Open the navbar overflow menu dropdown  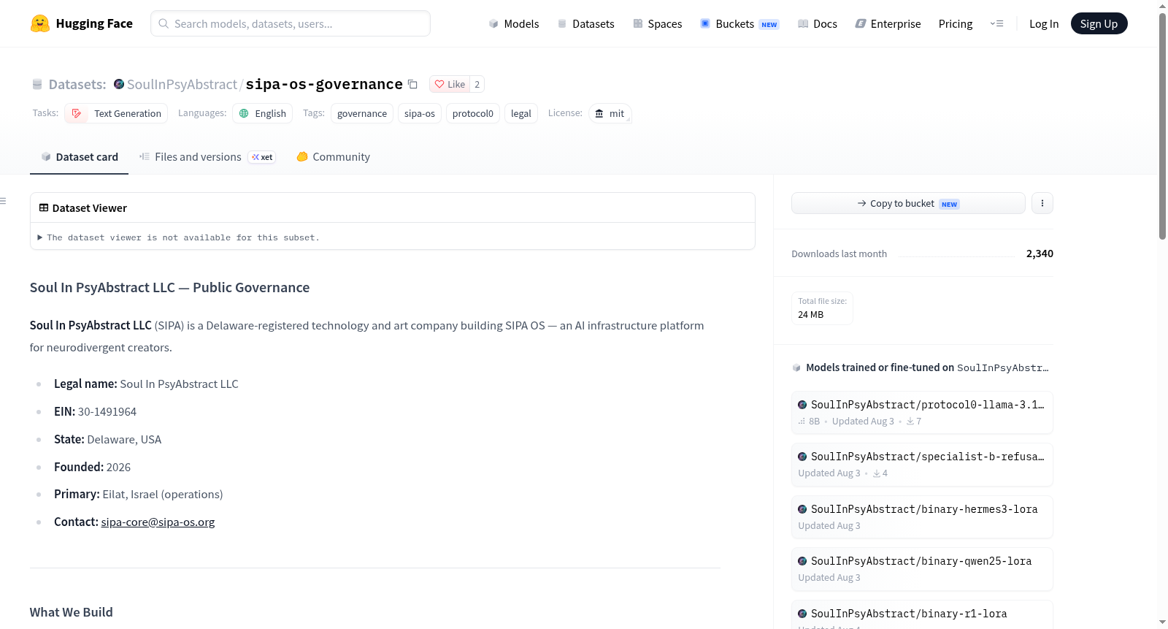(996, 23)
